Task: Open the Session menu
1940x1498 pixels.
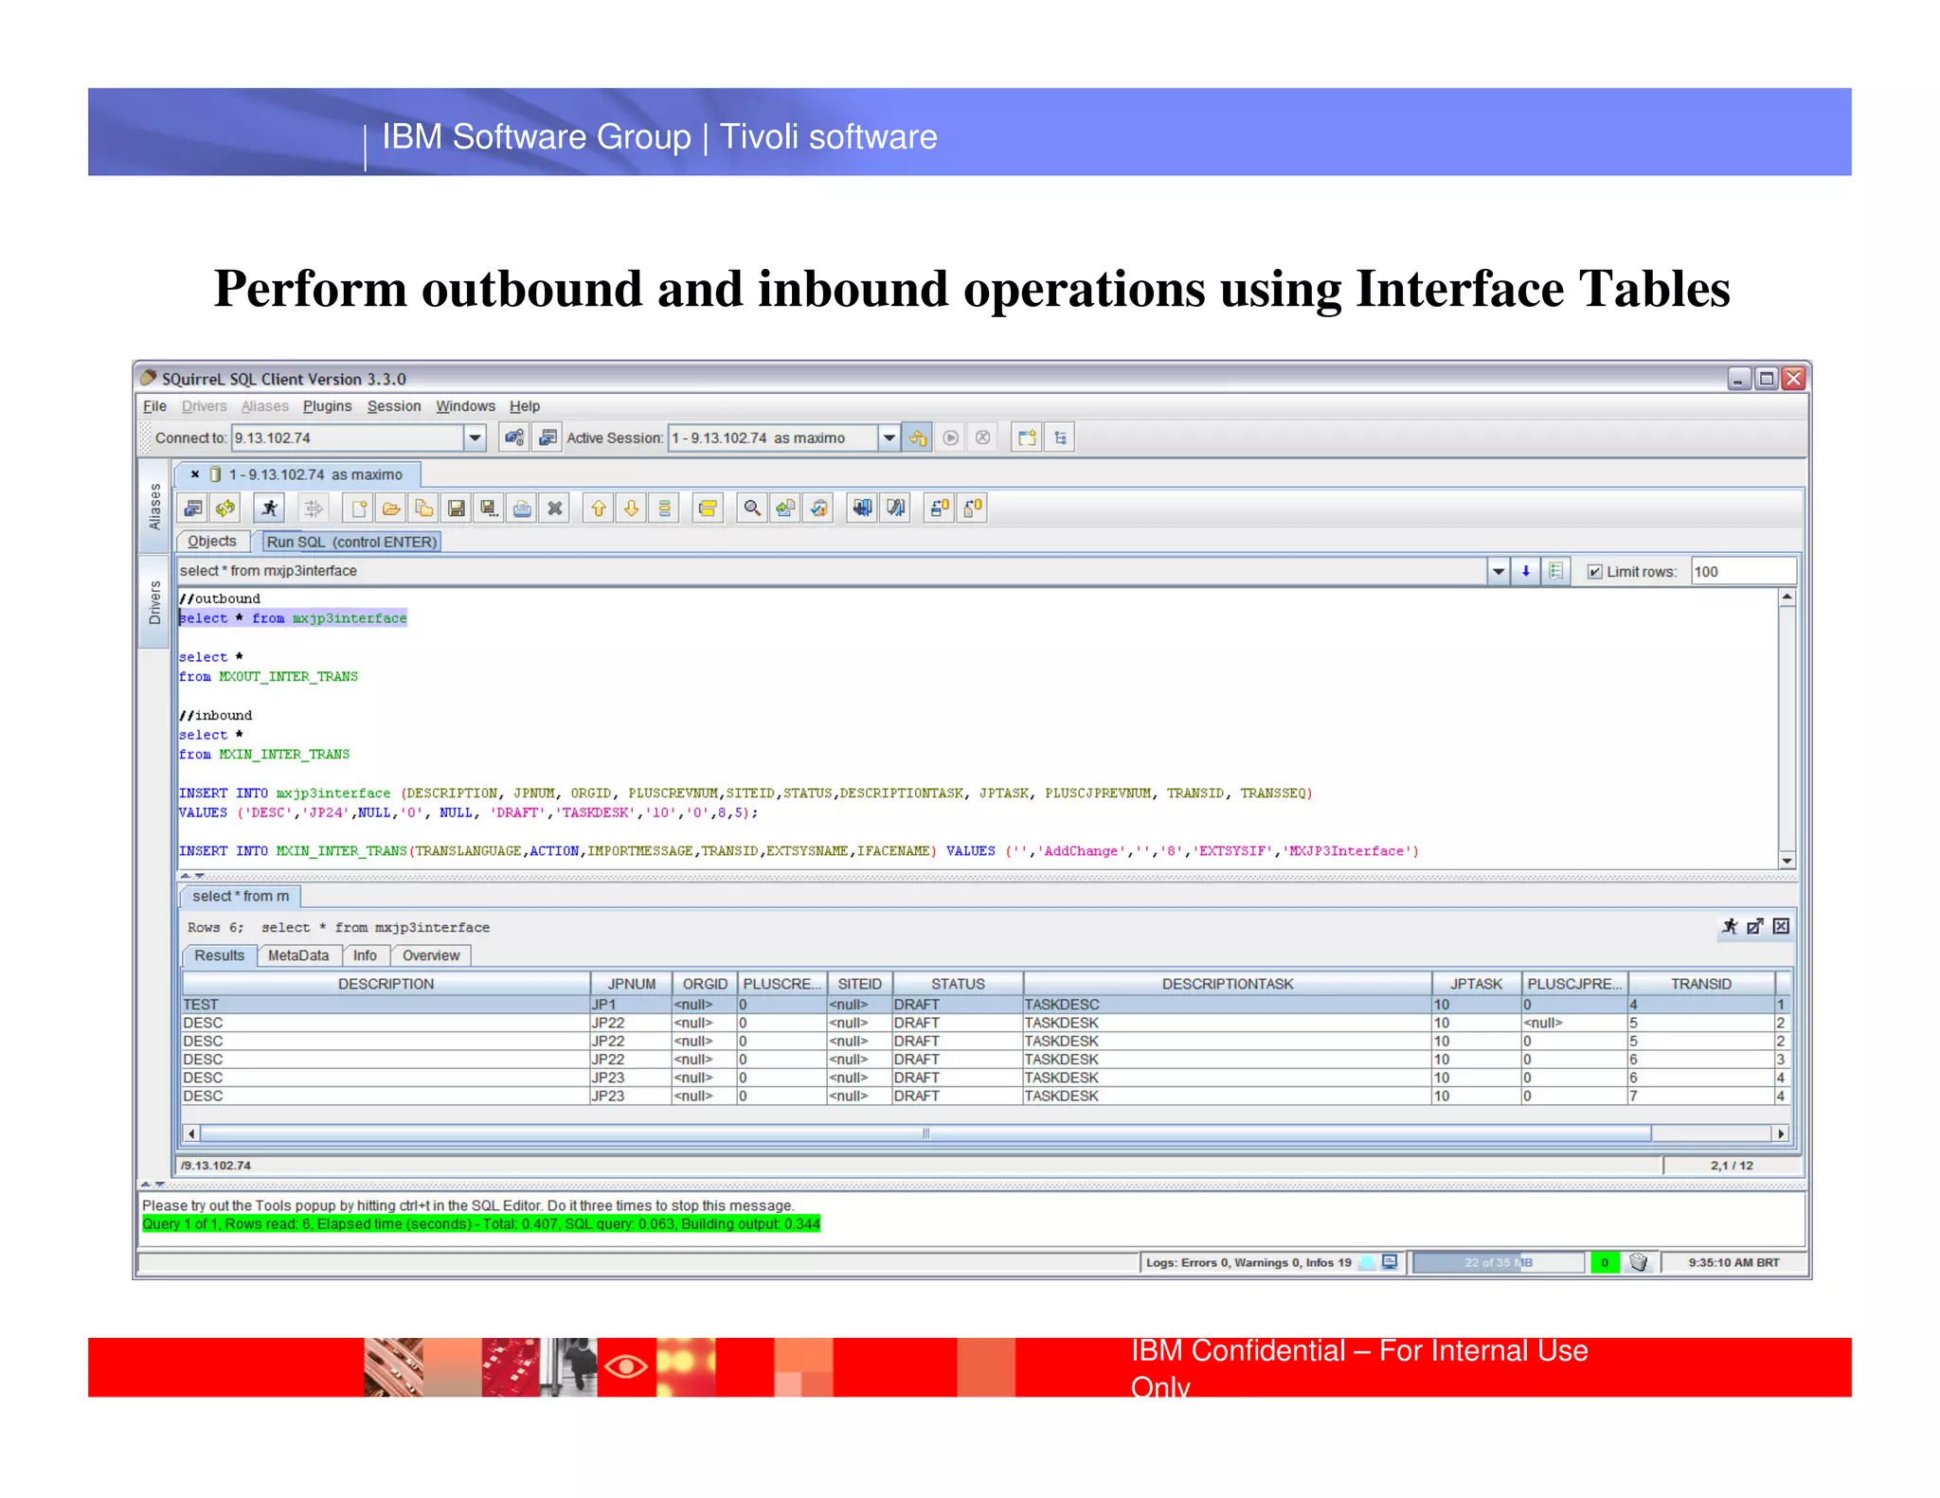Action: pos(394,406)
